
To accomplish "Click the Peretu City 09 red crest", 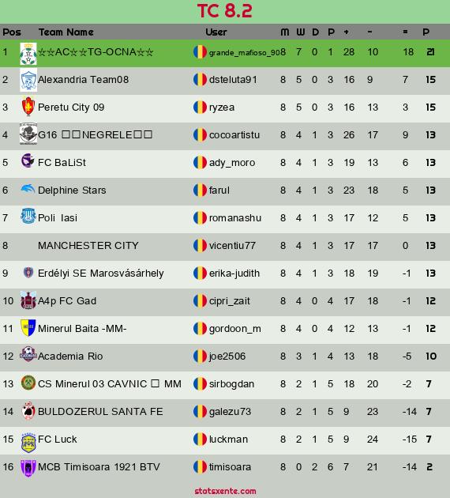I will click(x=28, y=107).
